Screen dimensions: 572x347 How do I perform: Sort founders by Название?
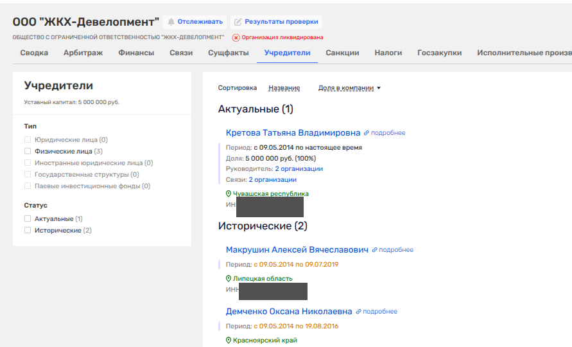tap(284, 88)
